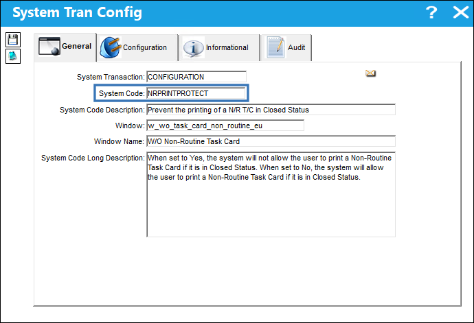The height and width of the screenshot is (323, 474).
Task: Click the System Code Long Description label
Action: (93, 158)
